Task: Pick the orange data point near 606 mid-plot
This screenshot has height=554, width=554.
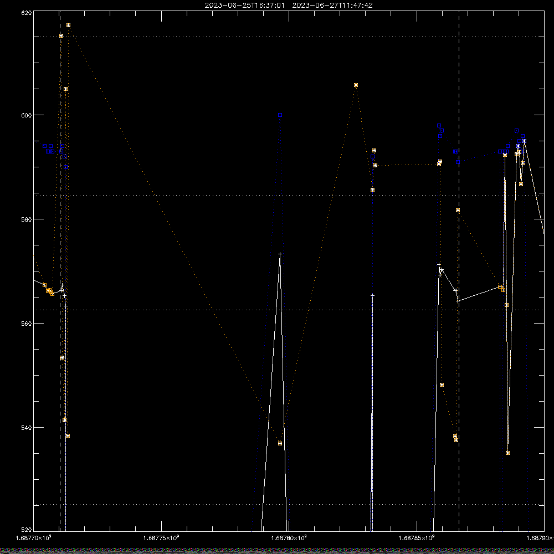Action: click(x=356, y=85)
